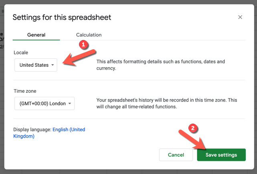Click the green Save settings button
This screenshot has height=174, width=257.
click(221, 155)
